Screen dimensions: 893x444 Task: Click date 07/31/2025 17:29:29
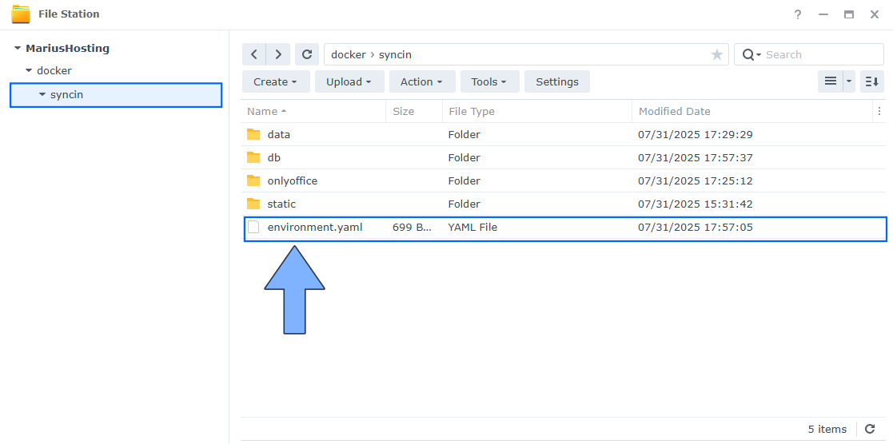(696, 135)
